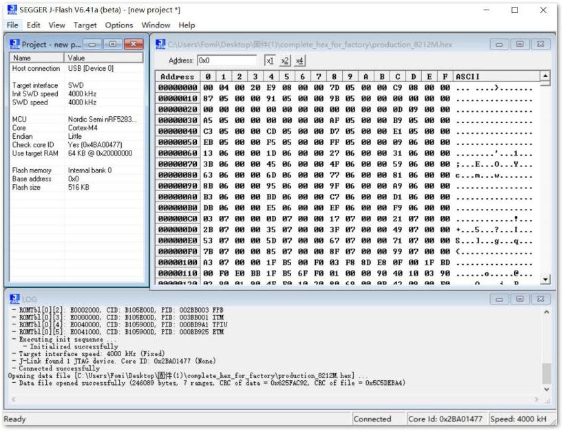The width and height of the screenshot is (563, 431).
Task: Click LOG panel scroll up arrow
Action: (546, 312)
